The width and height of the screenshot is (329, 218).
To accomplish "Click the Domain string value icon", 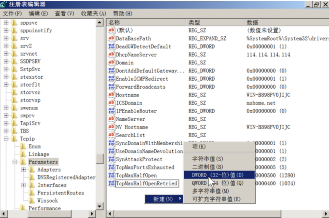I will pos(111,62).
